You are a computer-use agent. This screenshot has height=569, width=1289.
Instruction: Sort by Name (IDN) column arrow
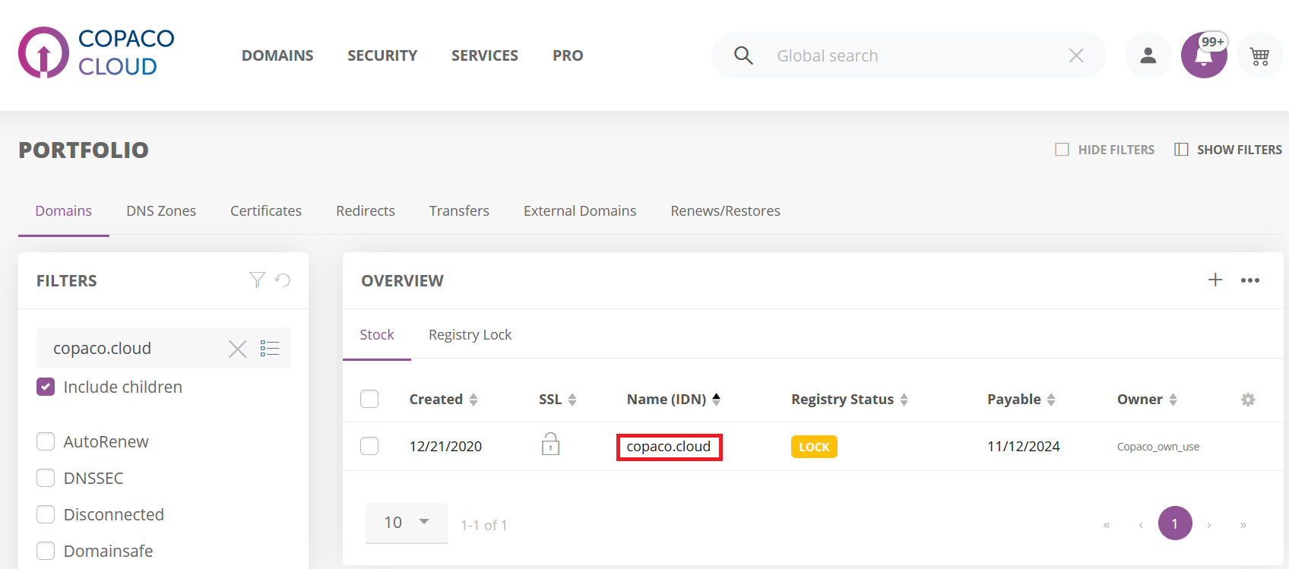[716, 399]
